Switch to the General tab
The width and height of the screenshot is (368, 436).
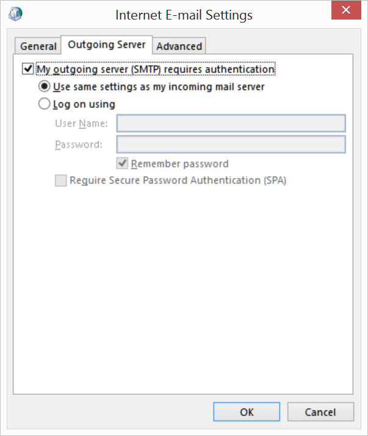pos(38,46)
